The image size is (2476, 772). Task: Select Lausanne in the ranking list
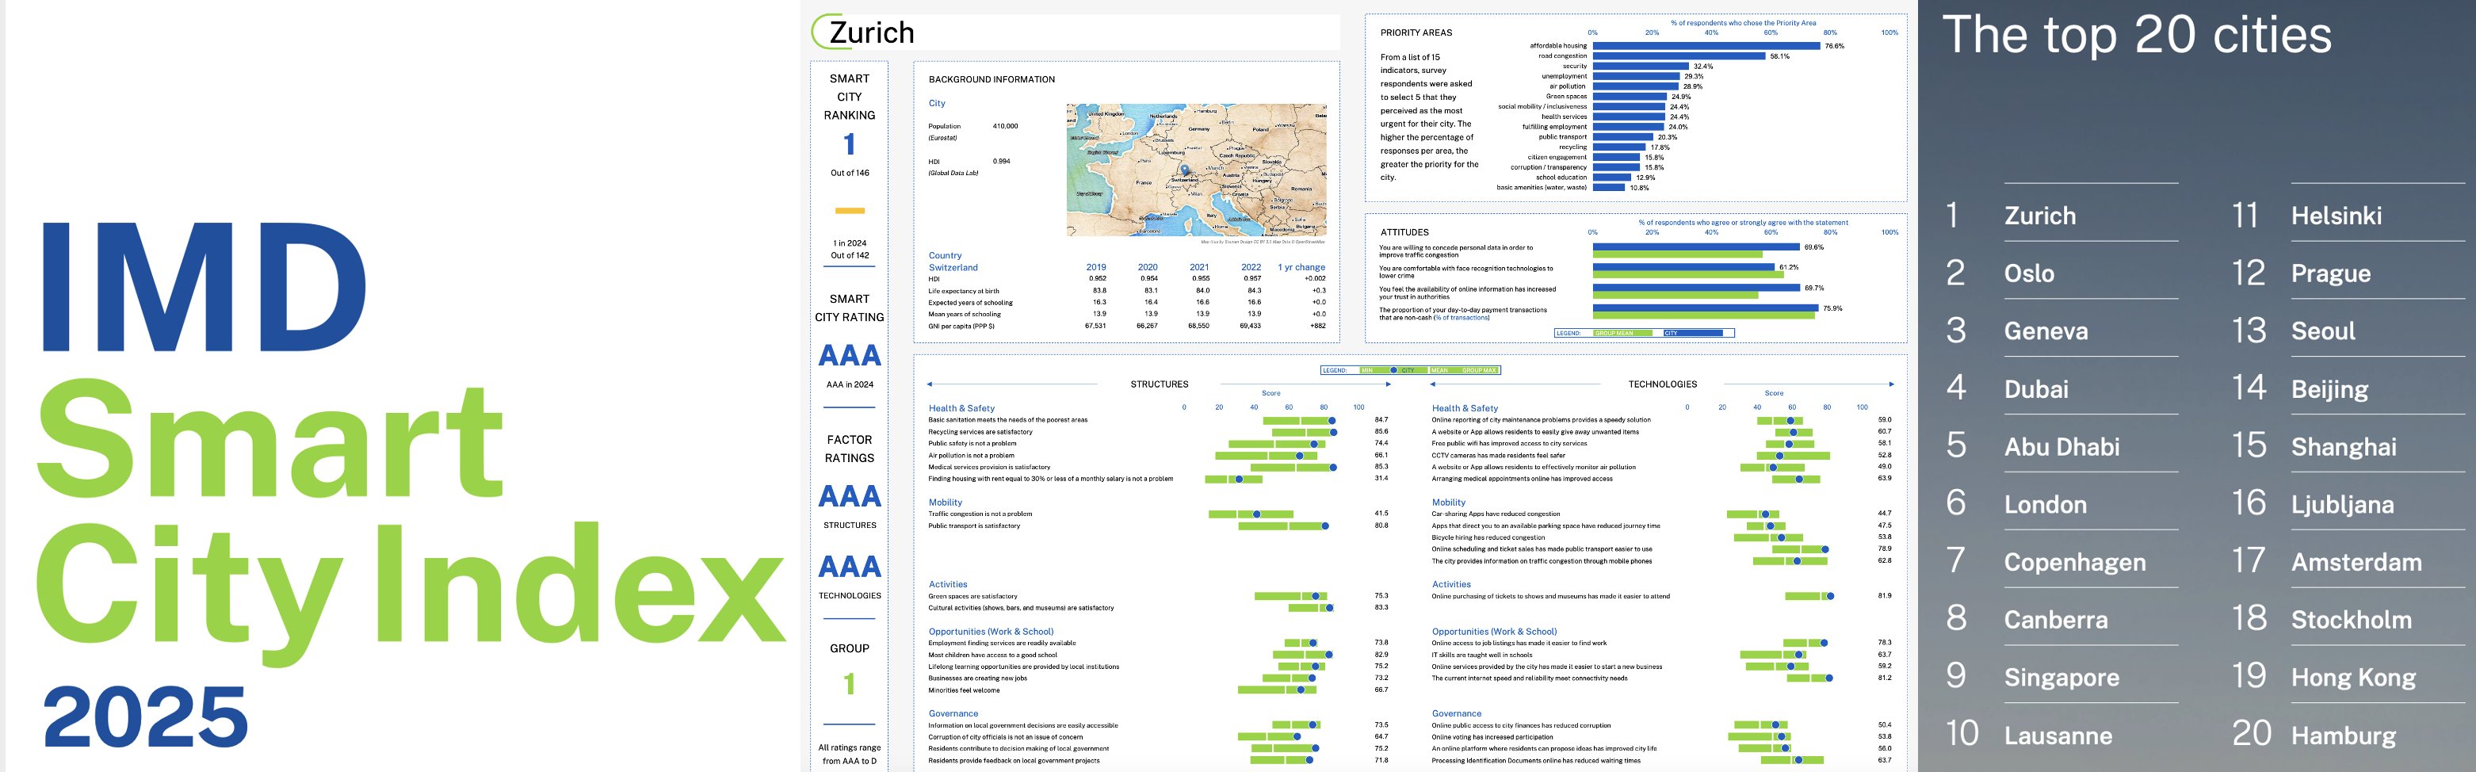point(2057,736)
